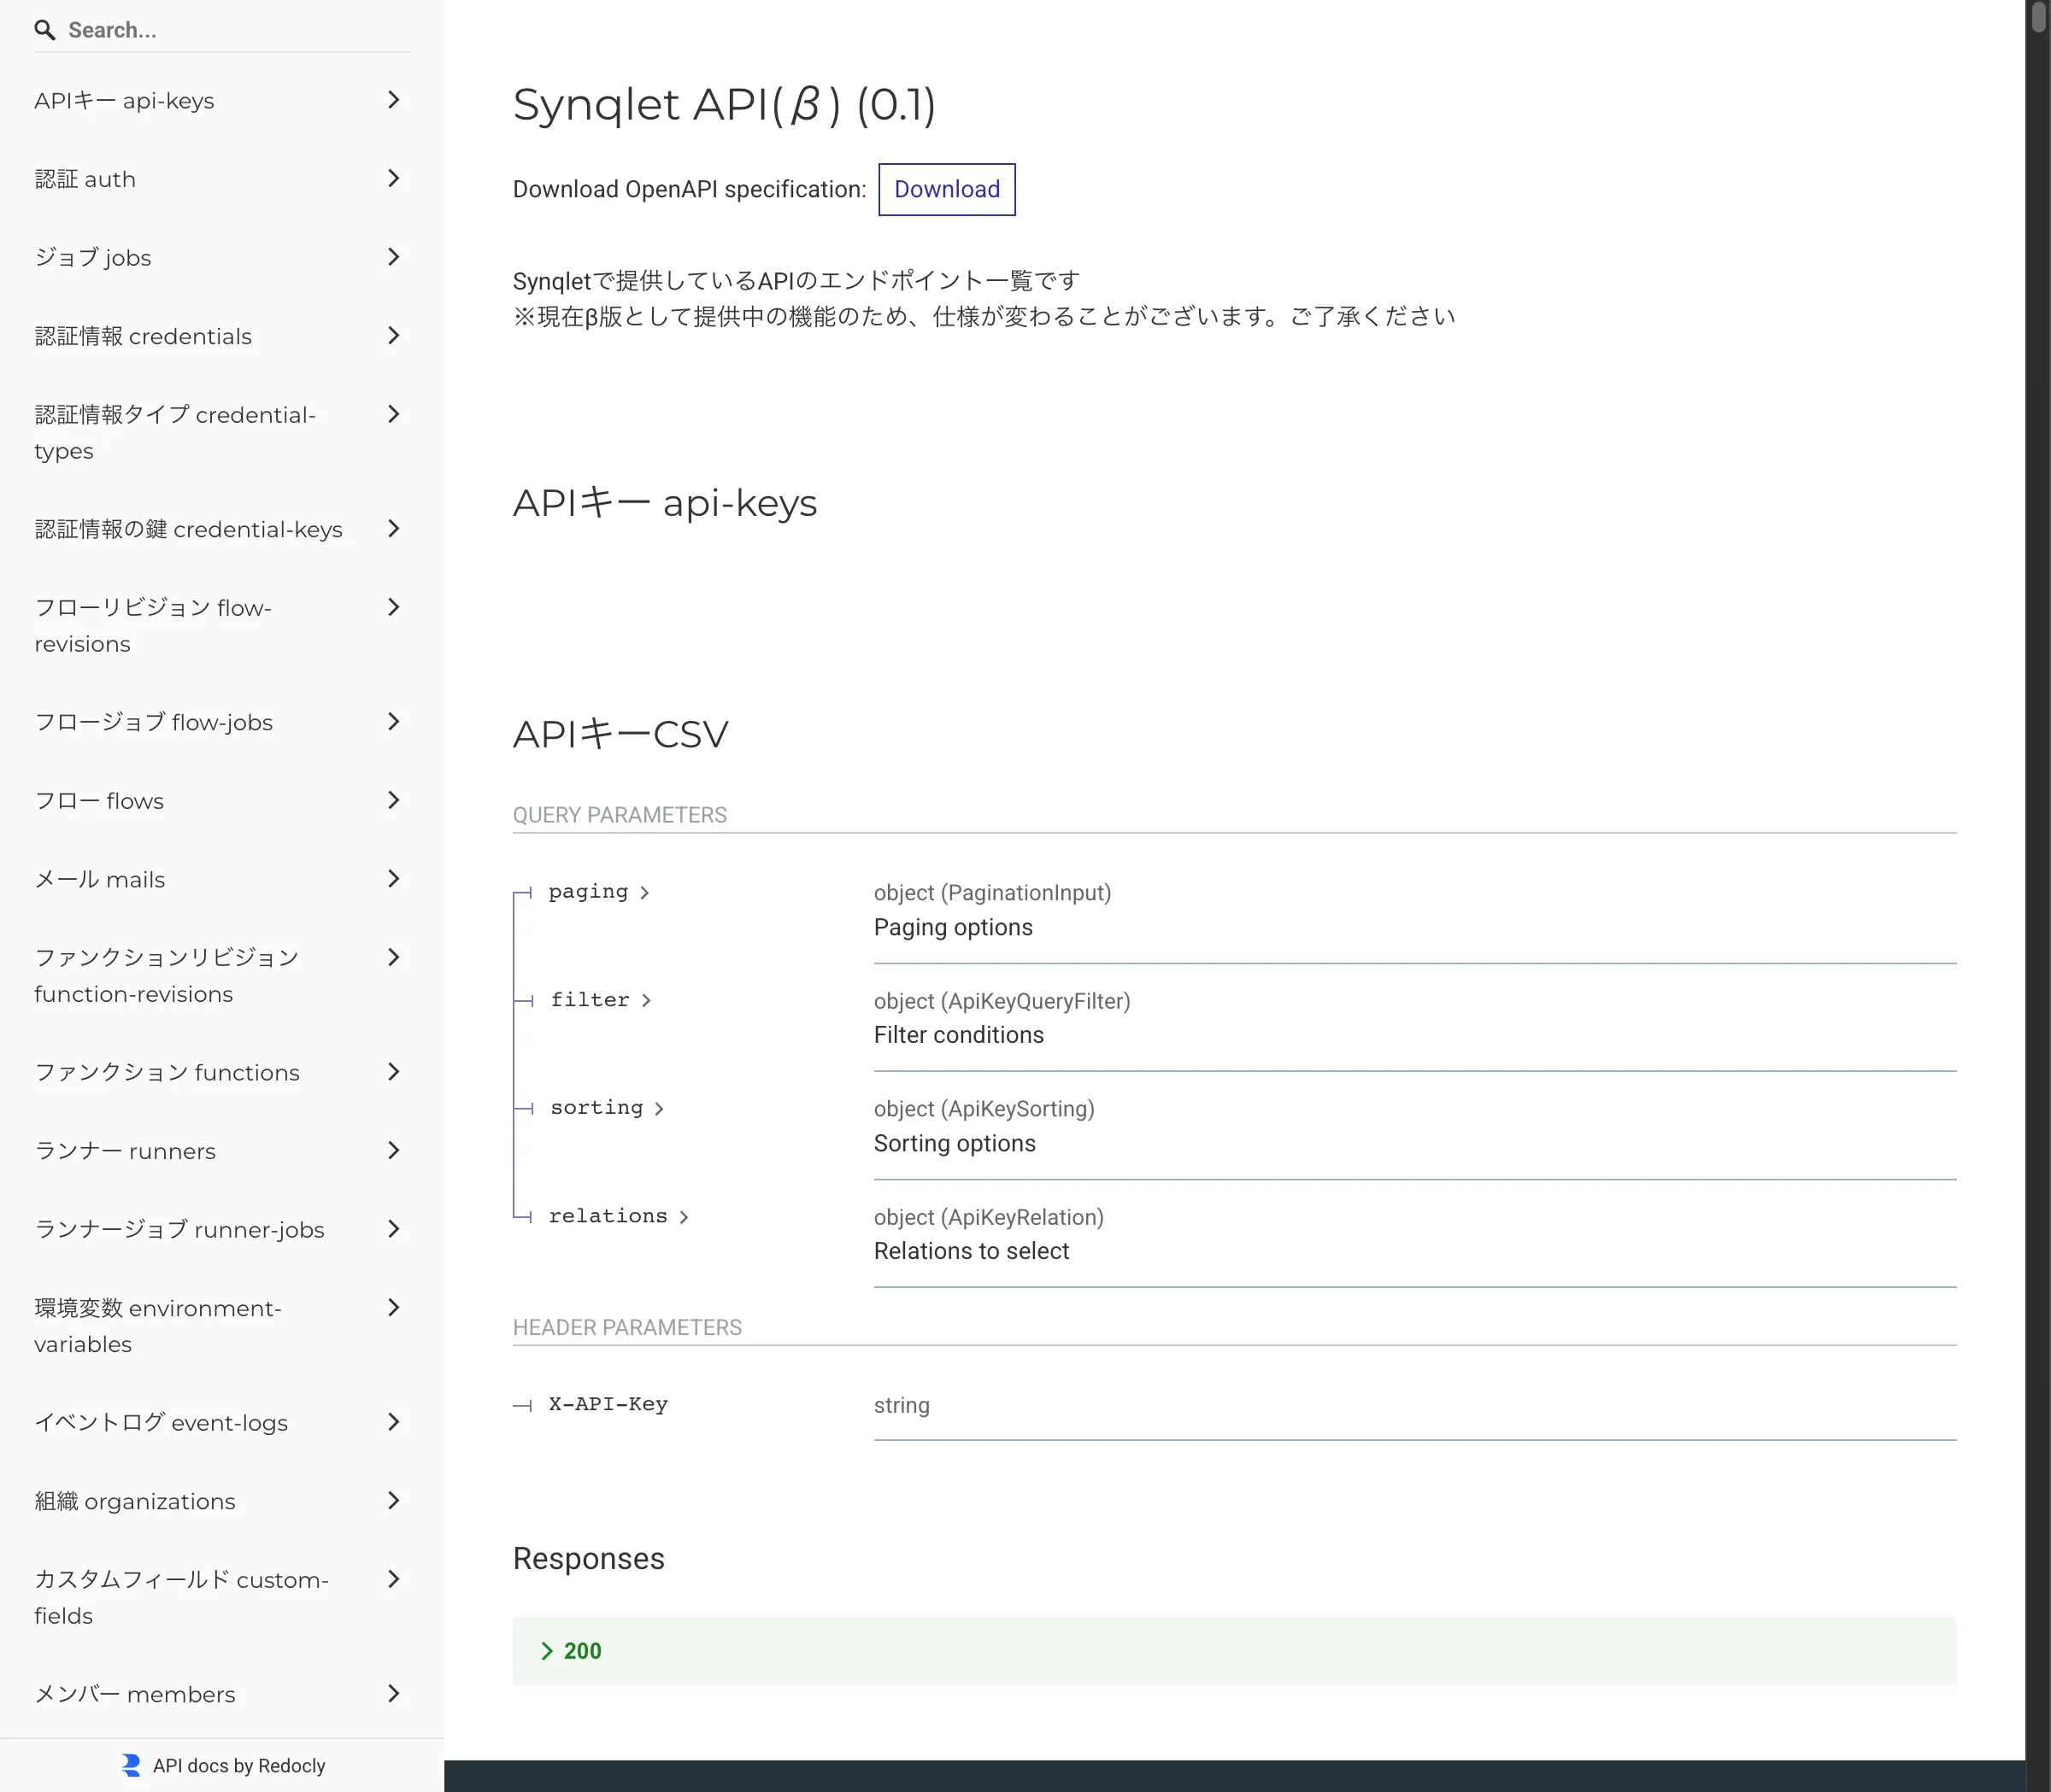
Task: Expand the paging query parameter
Action: (599, 892)
